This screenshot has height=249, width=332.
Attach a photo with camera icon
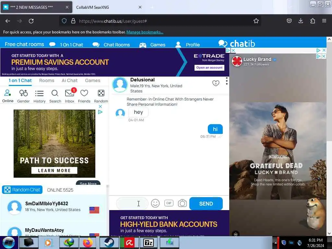point(182,203)
